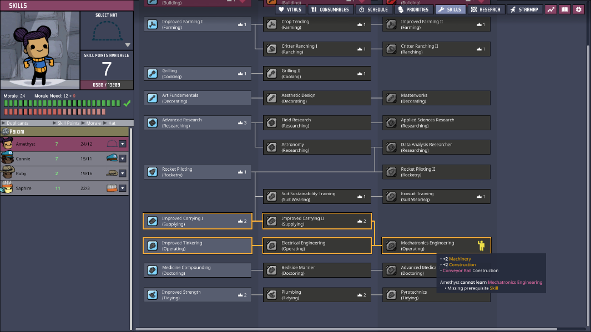Click Mechatronics Engineering skill icon
Image resolution: width=591 pixels, height=332 pixels.
pos(391,246)
